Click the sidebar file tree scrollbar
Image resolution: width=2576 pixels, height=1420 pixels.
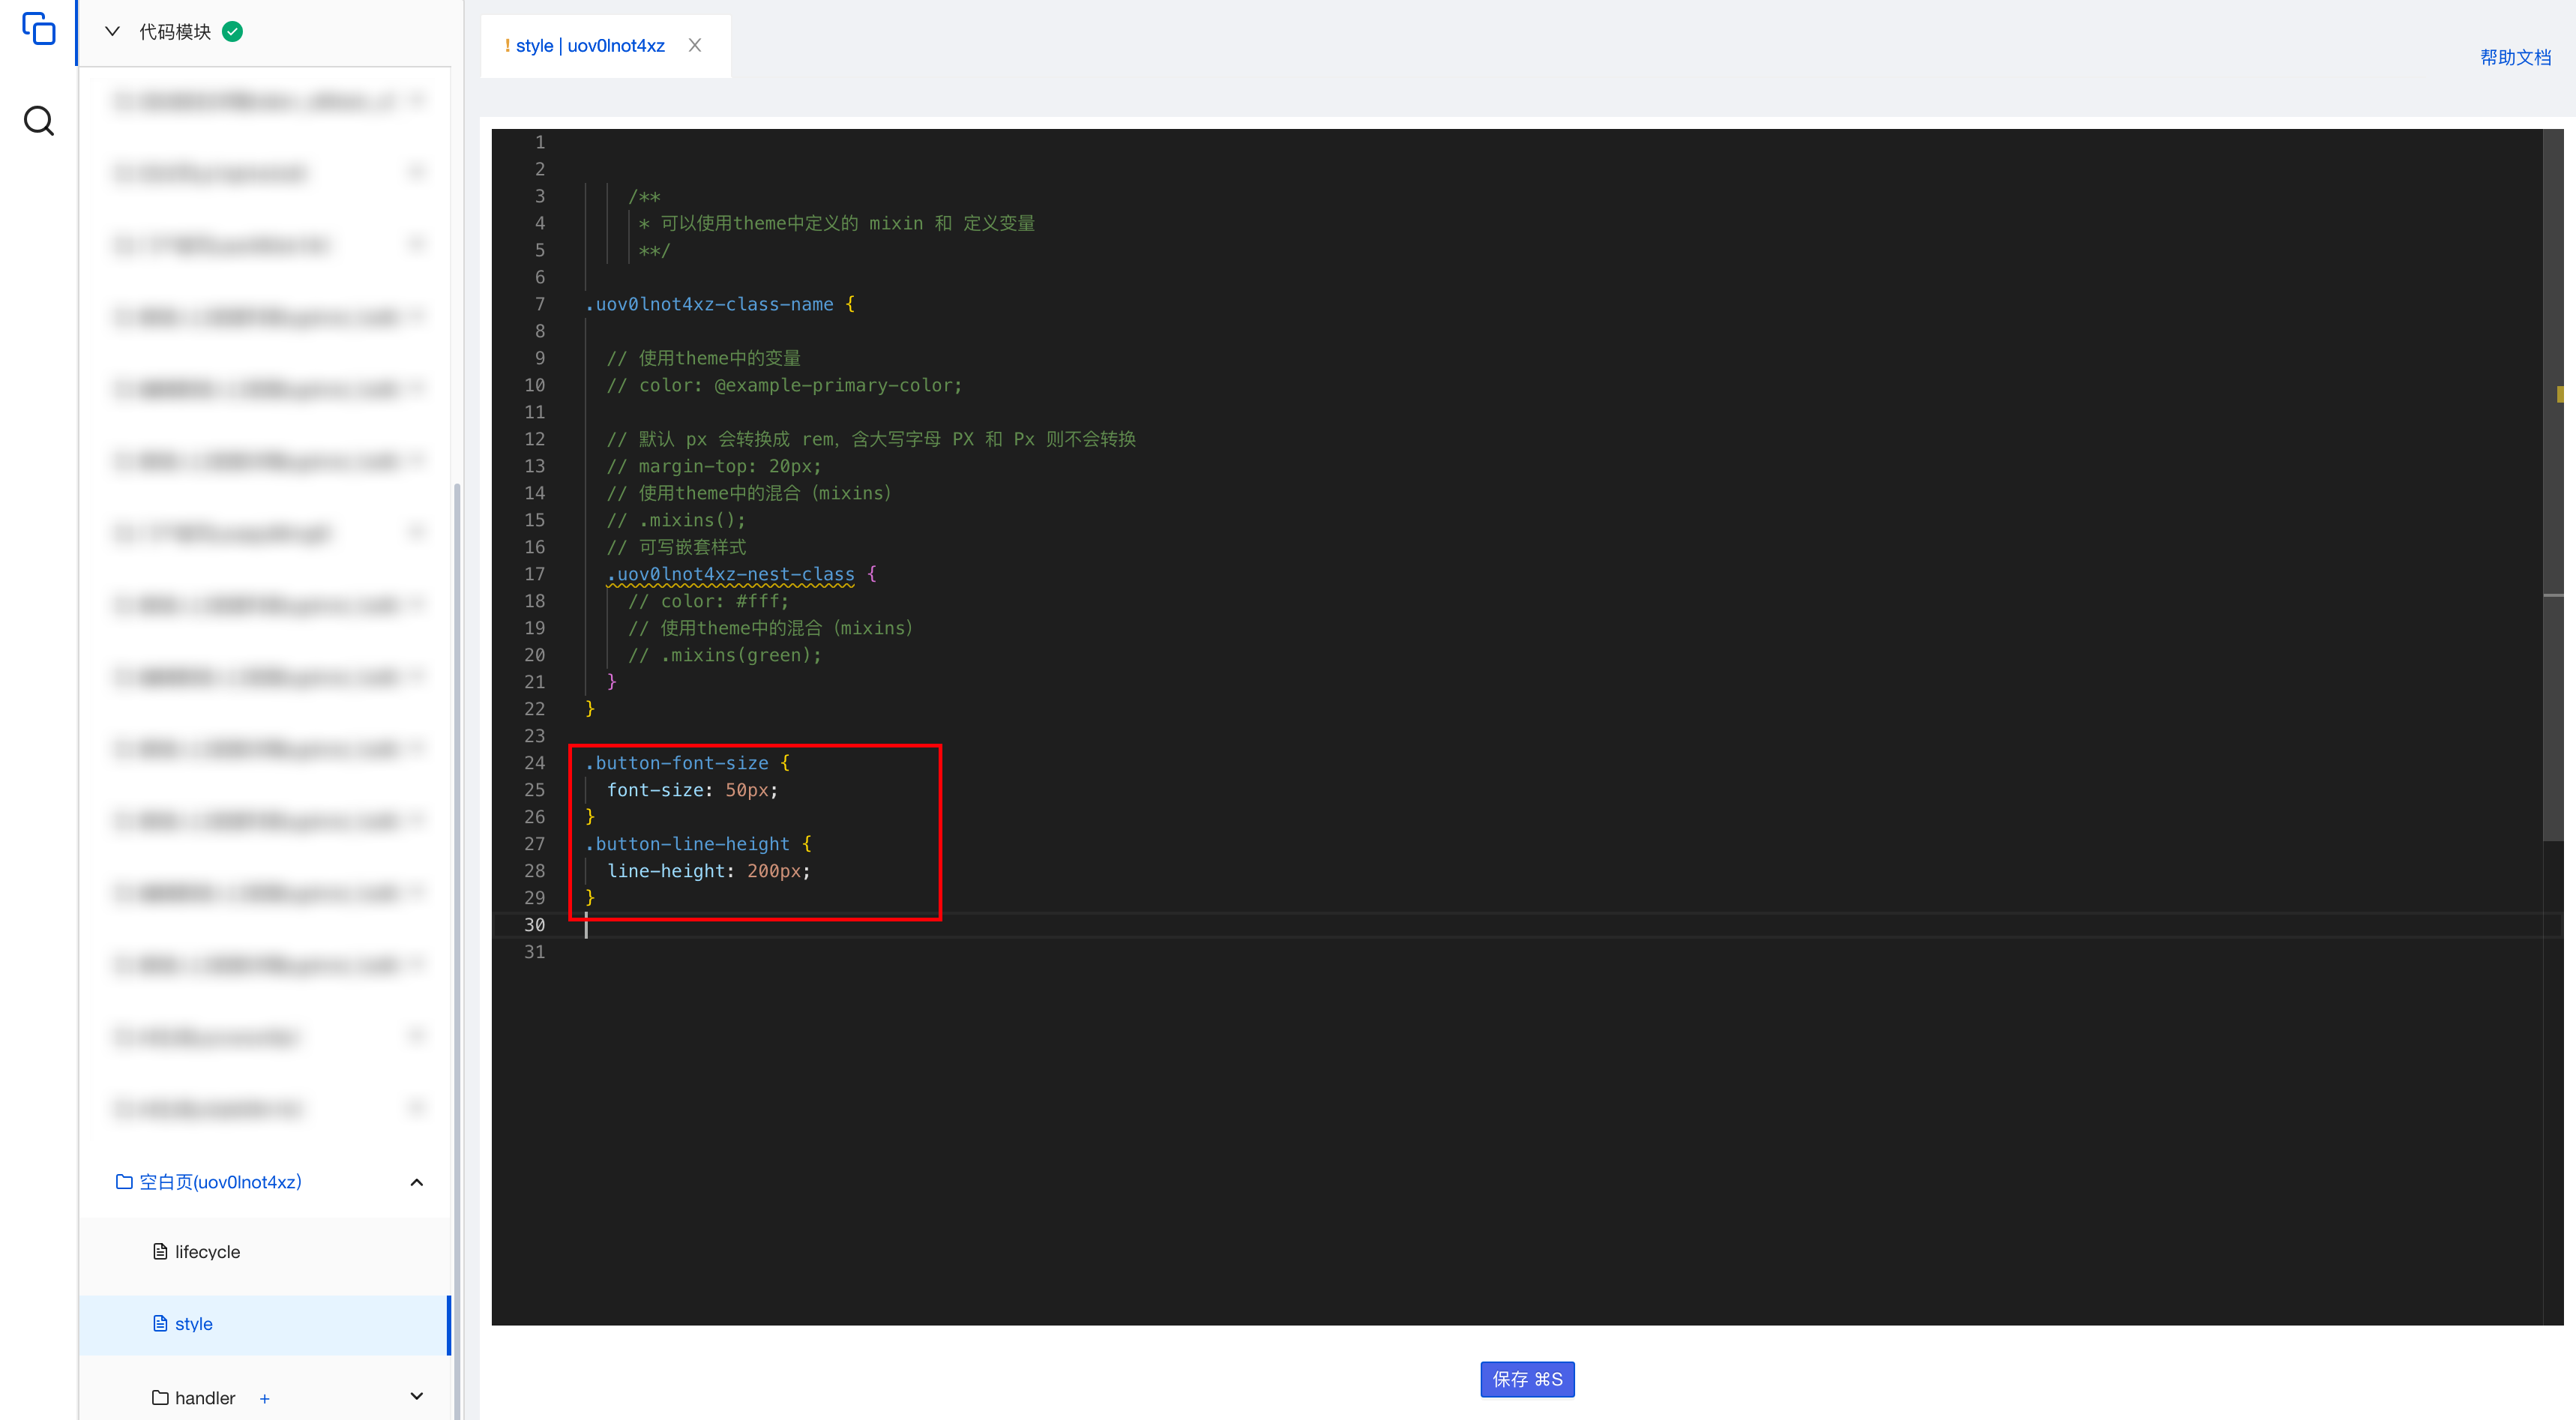(x=457, y=950)
